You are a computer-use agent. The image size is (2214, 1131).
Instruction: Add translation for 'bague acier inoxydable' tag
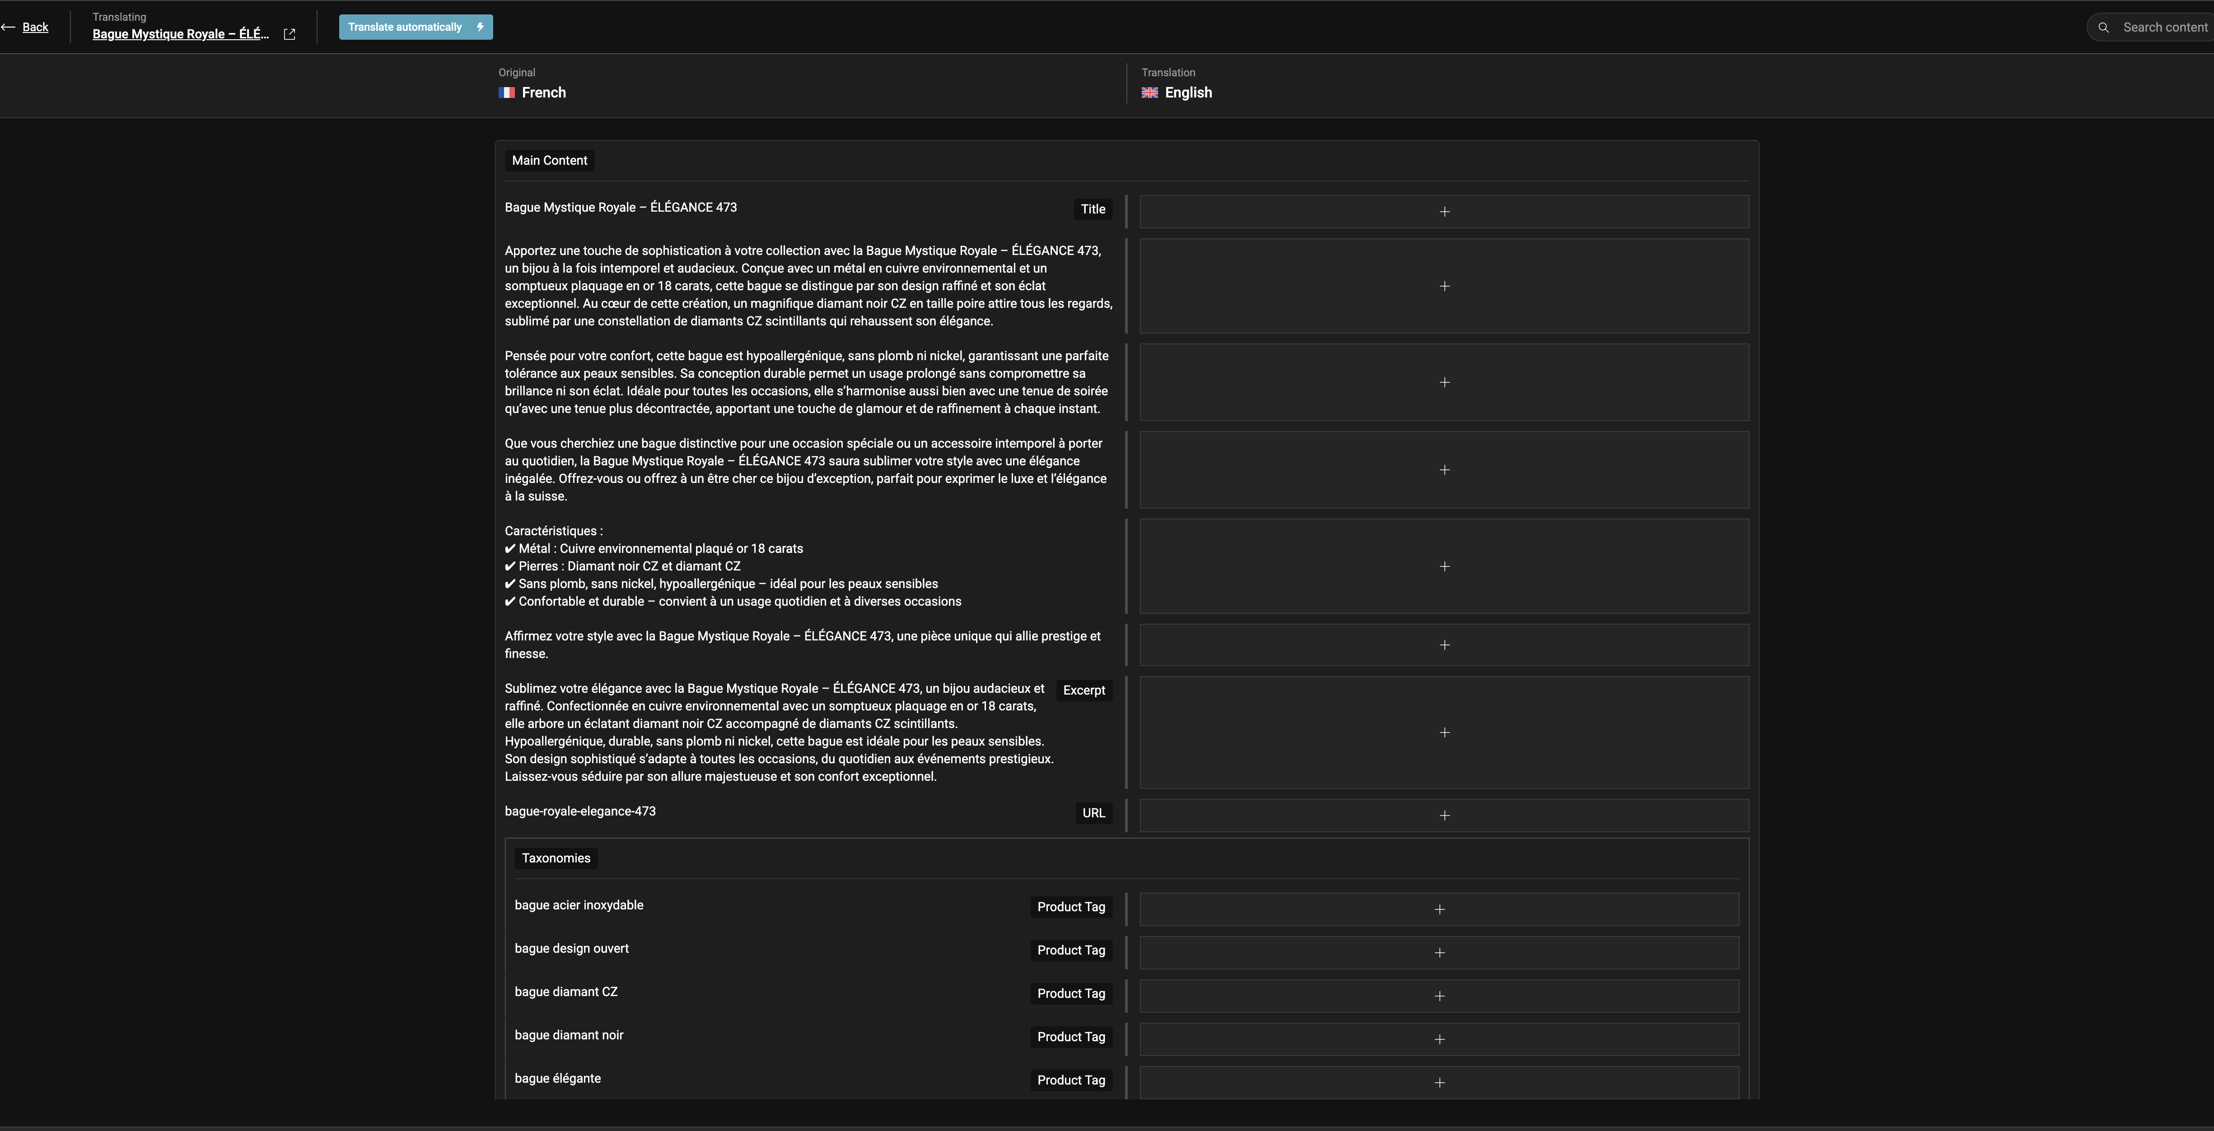[1439, 909]
